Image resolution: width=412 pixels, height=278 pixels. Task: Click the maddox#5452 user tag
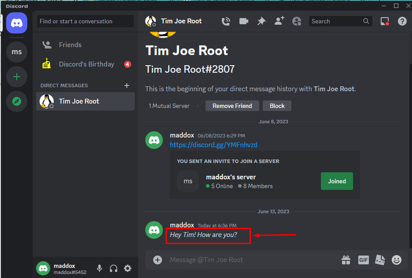pyautogui.click(x=70, y=272)
